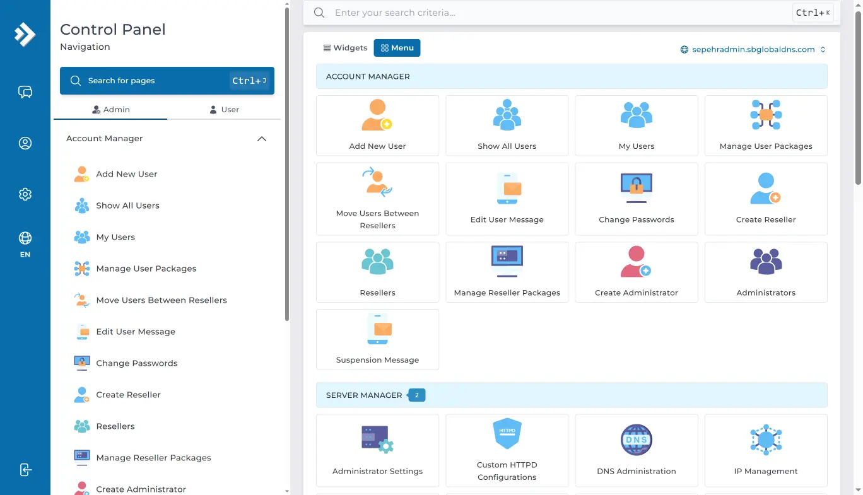The height and width of the screenshot is (495, 863).
Task: Click Move Users Between Resellers in navigation
Action: click(x=161, y=300)
